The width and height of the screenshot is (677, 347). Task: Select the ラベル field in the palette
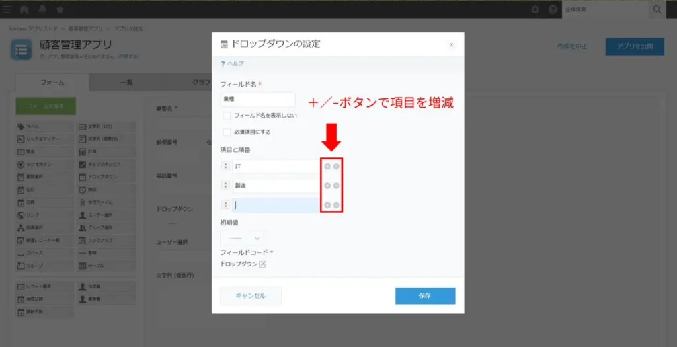click(x=44, y=126)
